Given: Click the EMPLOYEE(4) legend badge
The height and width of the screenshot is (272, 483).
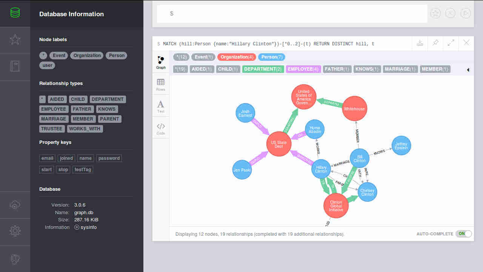Looking at the screenshot, I should pyautogui.click(x=303, y=69).
